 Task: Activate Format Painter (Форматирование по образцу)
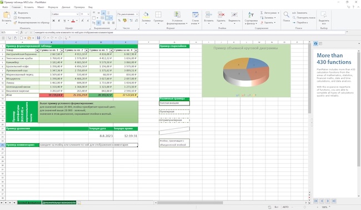tap(31, 23)
